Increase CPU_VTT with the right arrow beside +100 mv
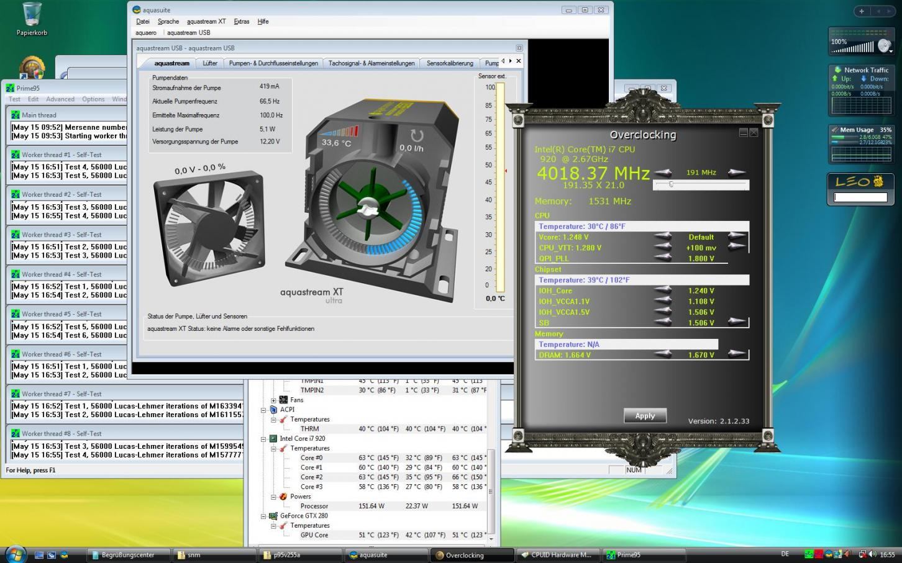 [737, 247]
